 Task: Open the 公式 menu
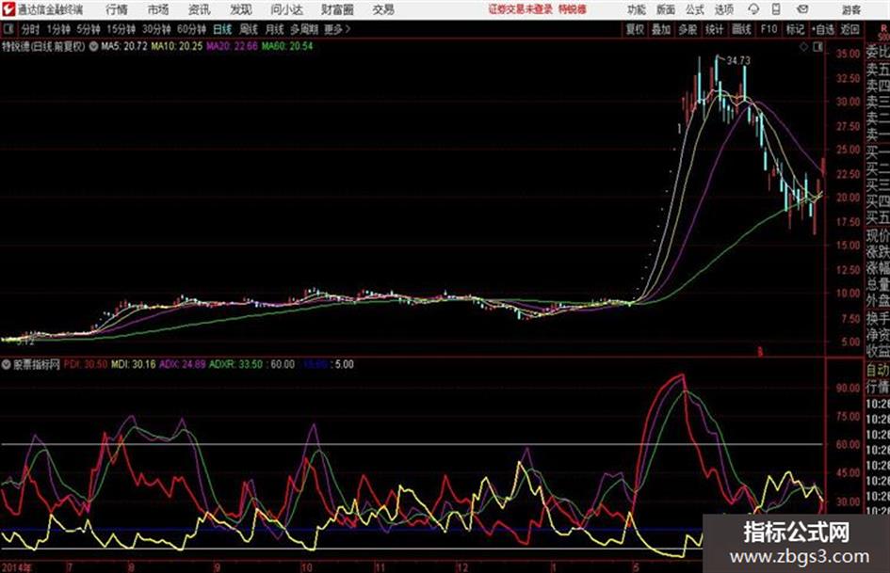point(695,9)
